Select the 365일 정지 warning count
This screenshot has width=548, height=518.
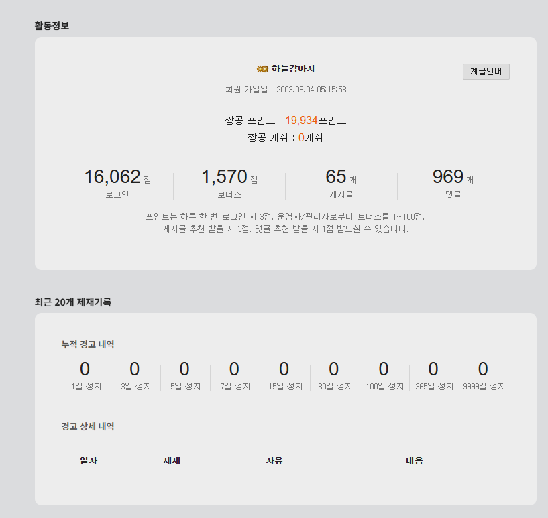pos(433,369)
